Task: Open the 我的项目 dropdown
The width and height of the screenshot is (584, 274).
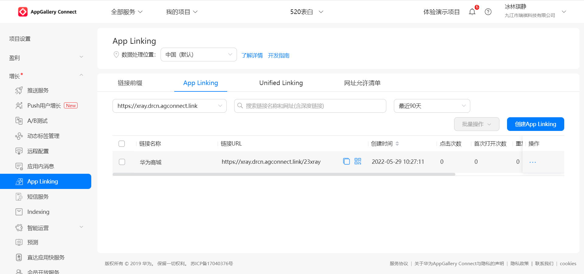Action: (x=182, y=12)
